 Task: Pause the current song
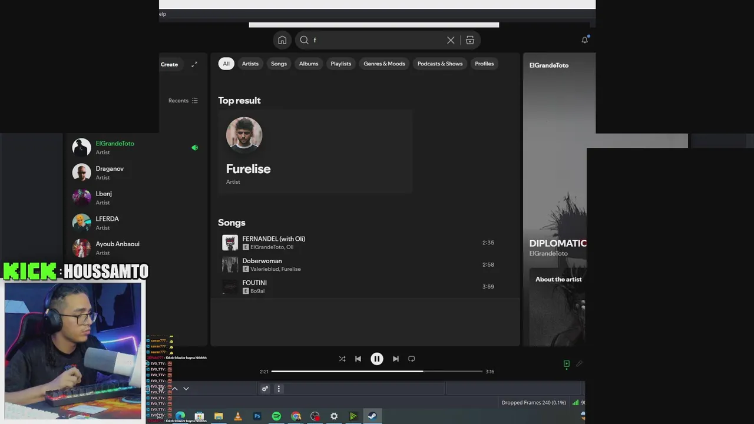point(377,359)
